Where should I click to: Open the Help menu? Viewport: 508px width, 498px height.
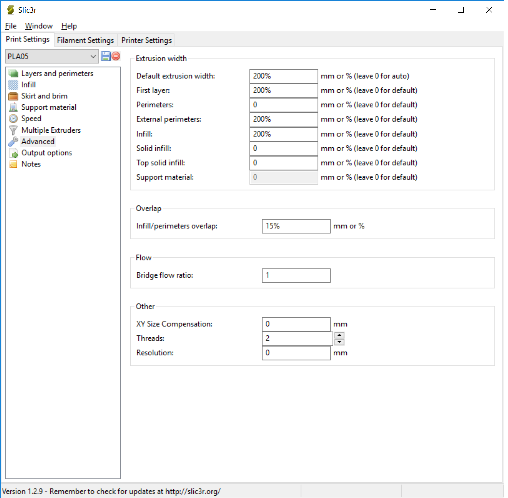69,26
